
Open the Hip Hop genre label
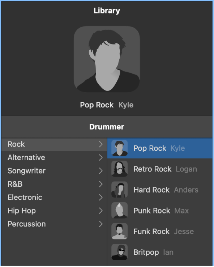tap(22, 211)
